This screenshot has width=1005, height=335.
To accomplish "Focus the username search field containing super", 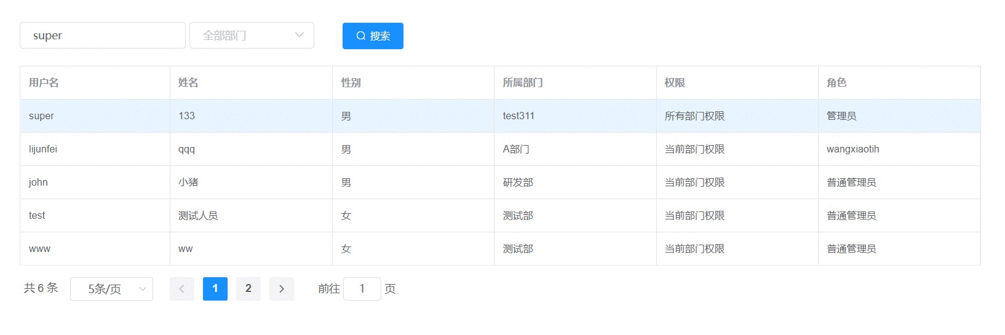I will [x=103, y=36].
